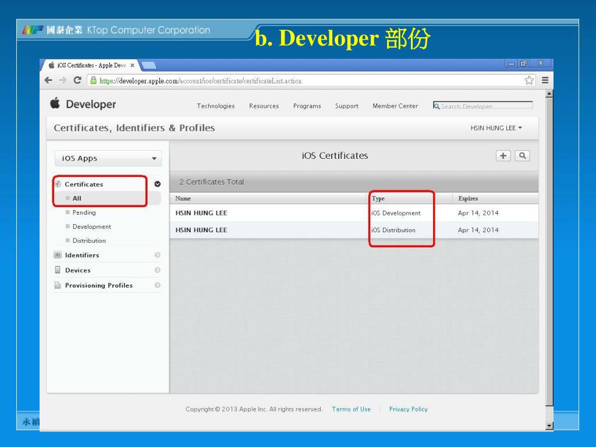Image resolution: width=596 pixels, height=447 pixels.
Task: Click the Identifiers ID icon
Action: click(58, 255)
